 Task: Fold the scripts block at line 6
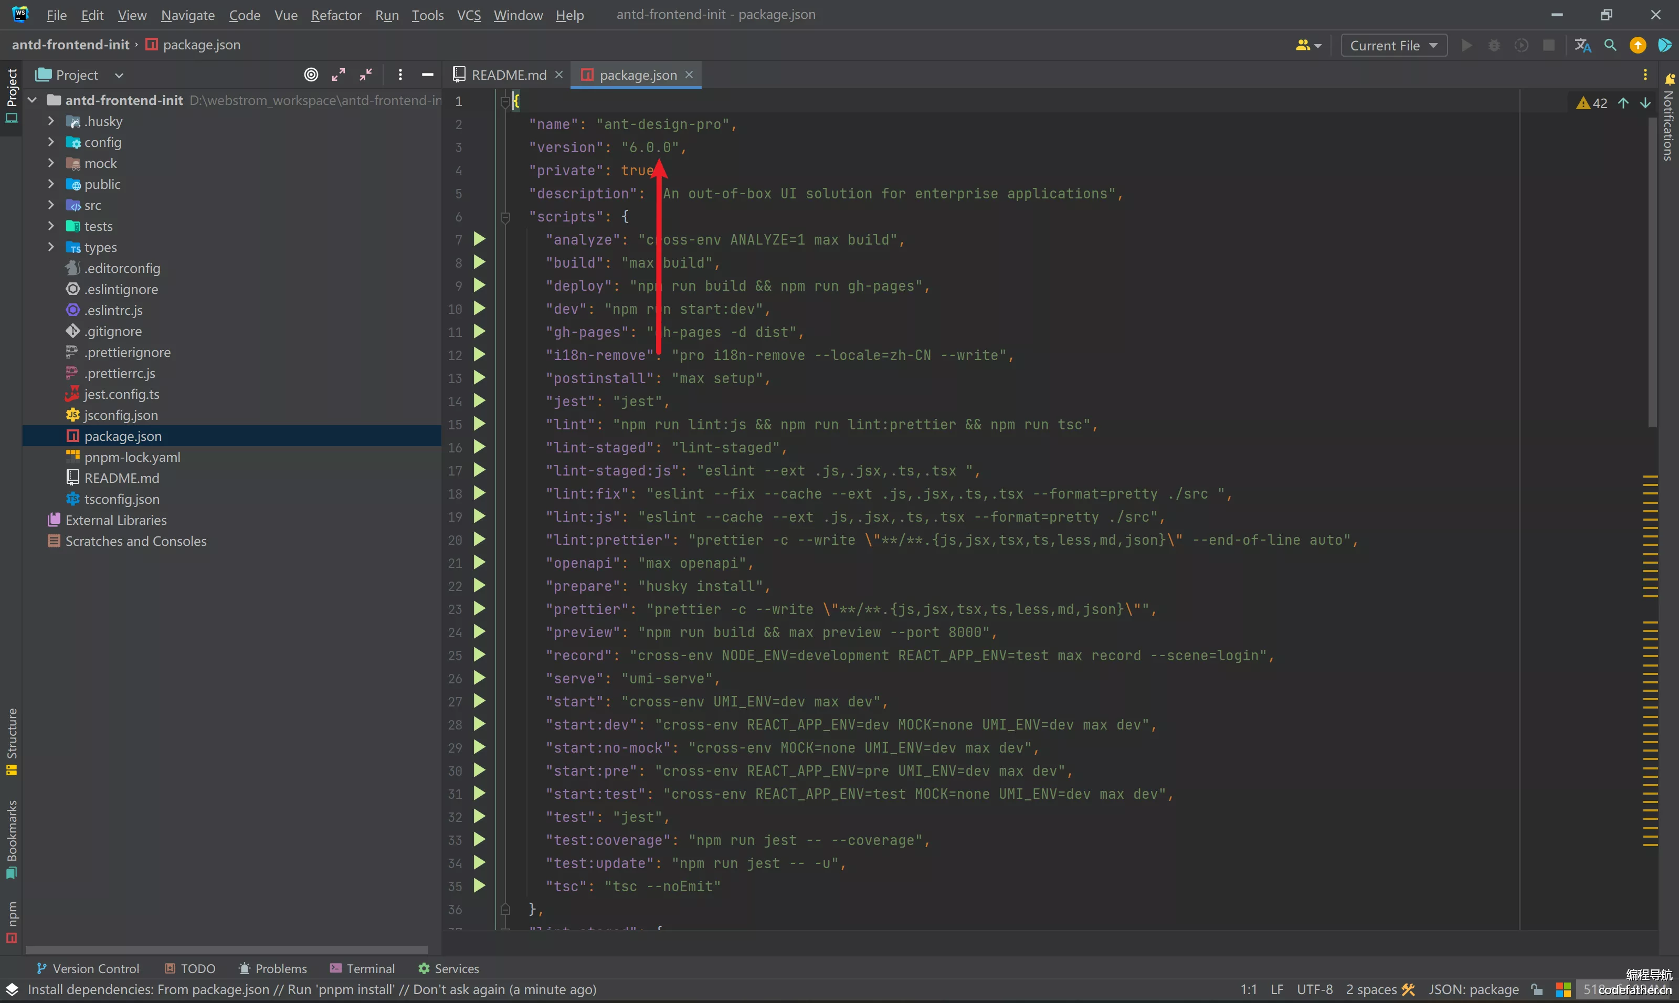pos(505,217)
